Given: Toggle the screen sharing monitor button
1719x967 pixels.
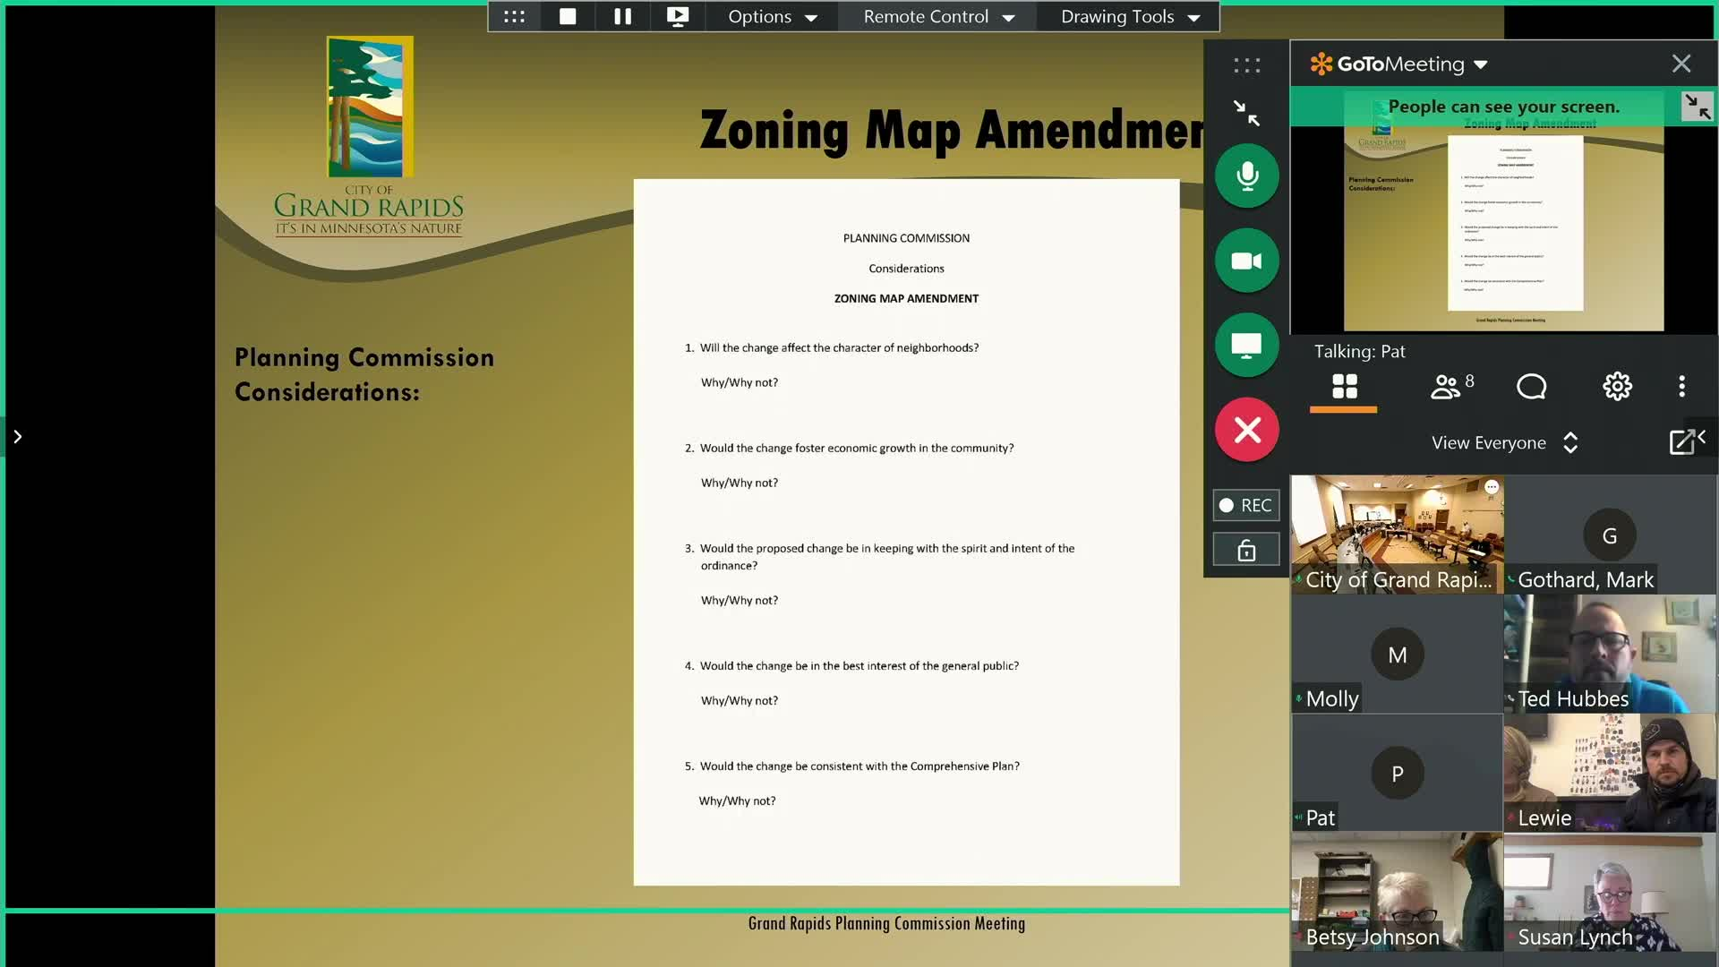Looking at the screenshot, I should 1247,345.
